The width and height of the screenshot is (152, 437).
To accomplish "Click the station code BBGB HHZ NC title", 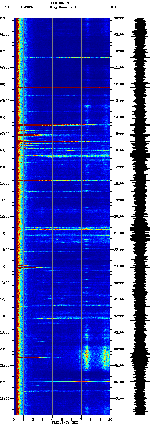I will click(63, 3).
